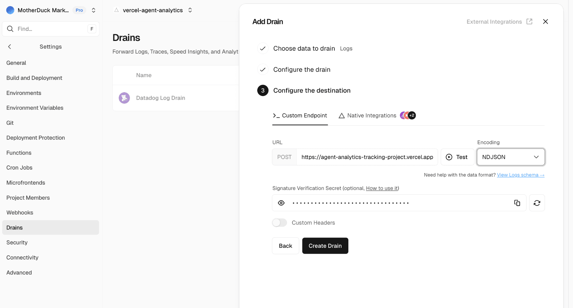Click the MotherDuck Mark workspace avatar icon

point(10,10)
